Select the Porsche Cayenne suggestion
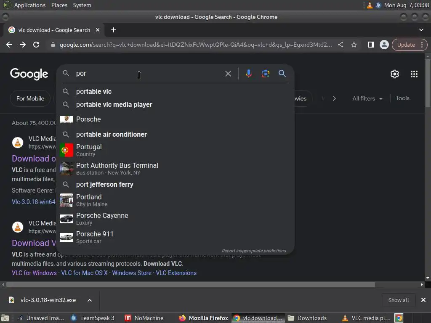Viewport: 431px width, 323px height. [175, 219]
